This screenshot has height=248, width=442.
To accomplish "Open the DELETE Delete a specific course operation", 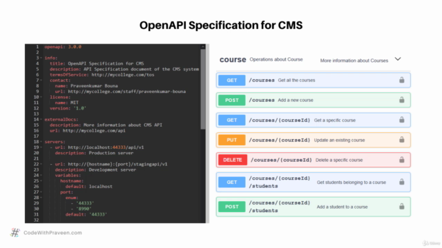I will click(313, 160).
